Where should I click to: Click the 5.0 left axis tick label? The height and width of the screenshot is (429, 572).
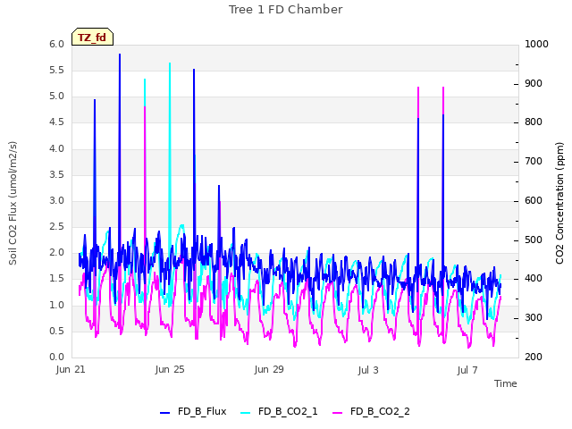tap(56, 97)
